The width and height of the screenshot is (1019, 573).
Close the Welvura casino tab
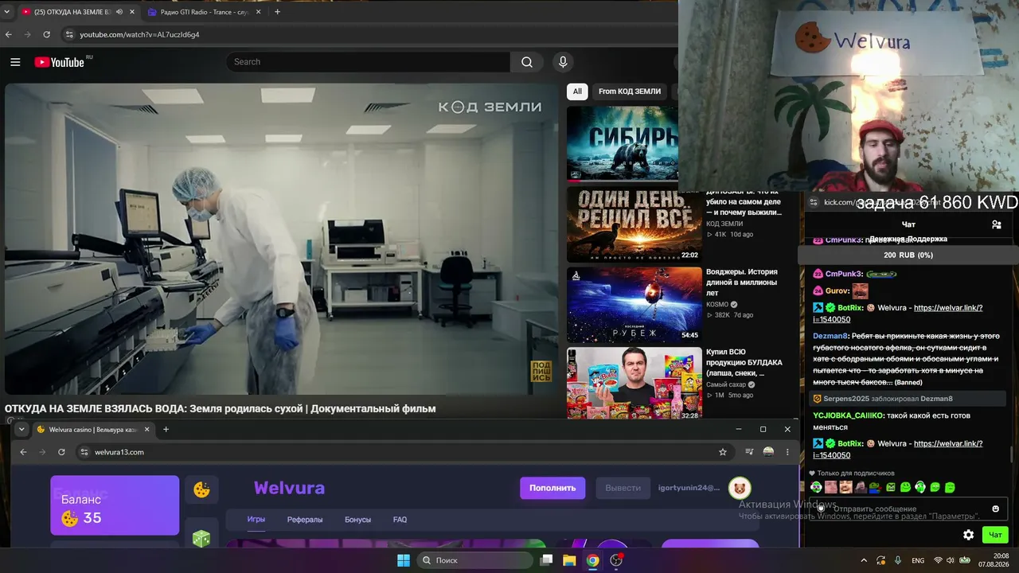click(x=146, y=430)
